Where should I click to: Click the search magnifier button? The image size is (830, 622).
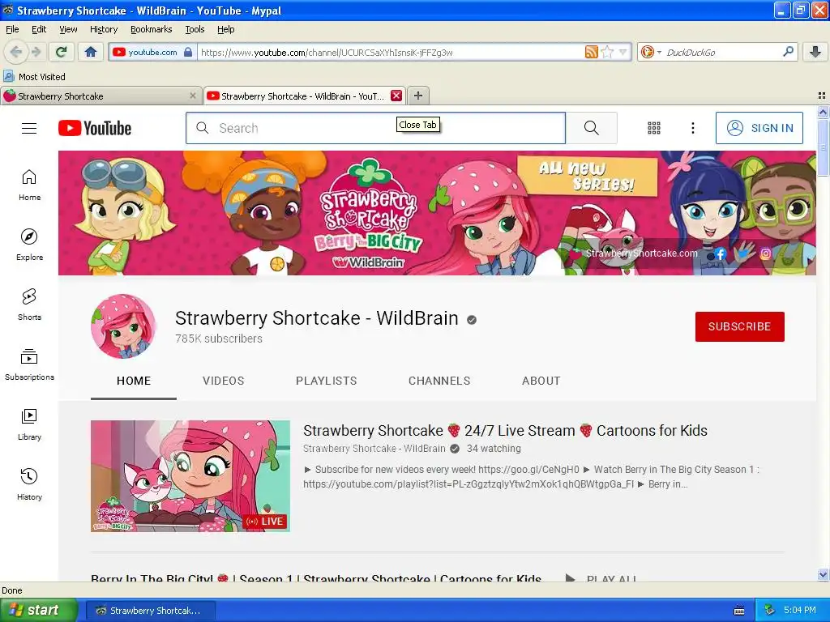591,128
